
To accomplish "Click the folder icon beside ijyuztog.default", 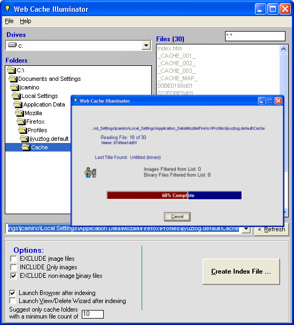I will pos(25,139).
